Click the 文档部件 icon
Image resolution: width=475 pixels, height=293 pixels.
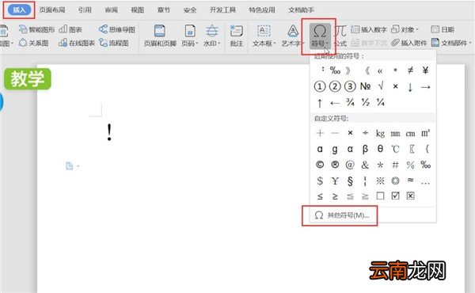tap(435, 43)
